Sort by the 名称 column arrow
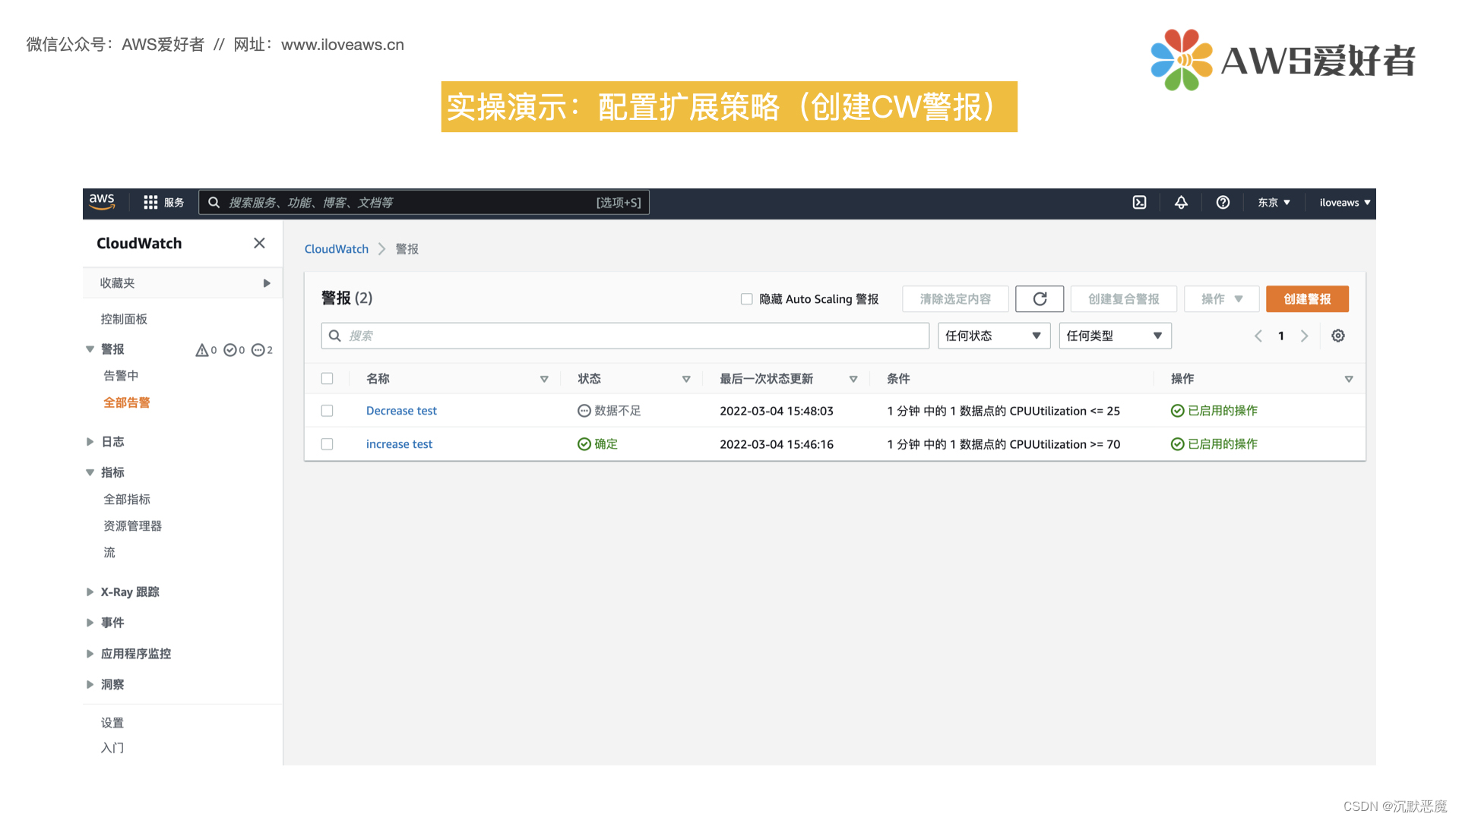The image size is (1459, 820). [544, 379]
